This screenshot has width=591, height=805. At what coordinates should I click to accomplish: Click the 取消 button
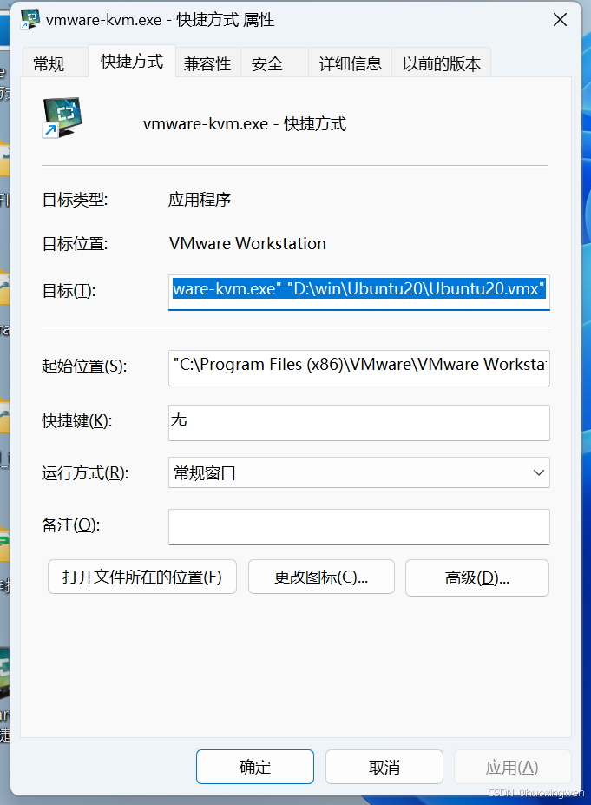click(384, 767)
